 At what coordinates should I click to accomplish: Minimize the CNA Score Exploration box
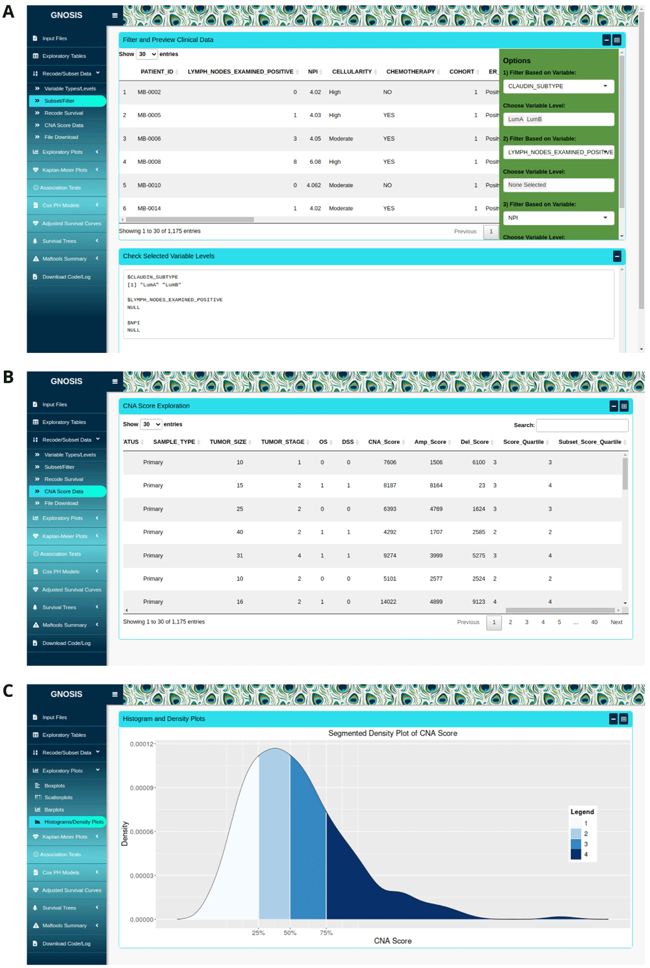pyautogui.click(x=613, y=406)
